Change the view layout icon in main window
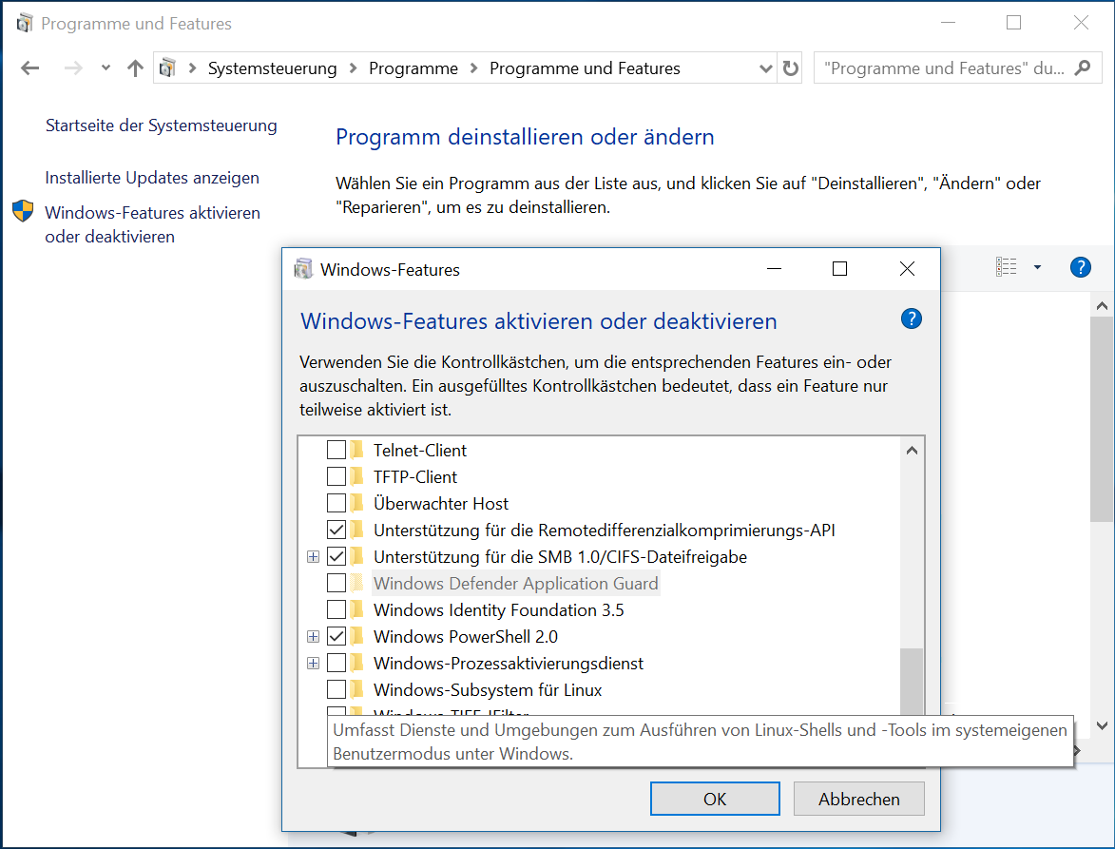Screen dimensions: 1115x849 (x=1006, y=267)
